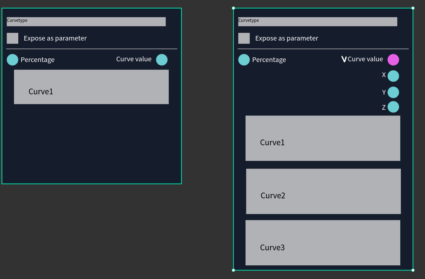Click the pink Curve value output pin
This screenshot has height=279, width=425.
pyautogui.click(x=393, y=60)
